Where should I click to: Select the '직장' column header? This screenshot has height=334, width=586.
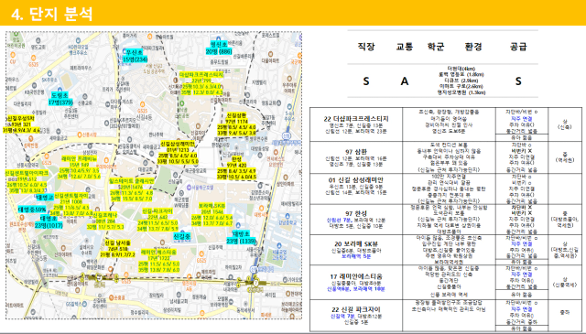[x=366, y=47]
